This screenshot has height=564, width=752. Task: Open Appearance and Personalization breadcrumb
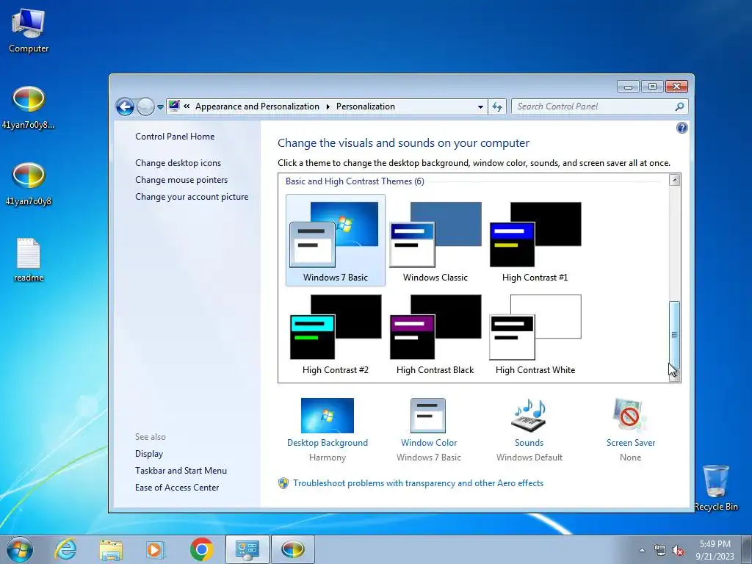(x=257, y=106)
